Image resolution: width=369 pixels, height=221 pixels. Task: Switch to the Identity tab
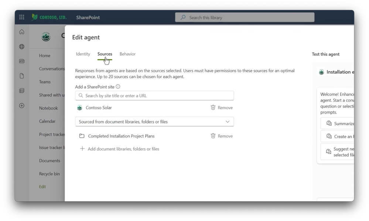pos(83,54)
